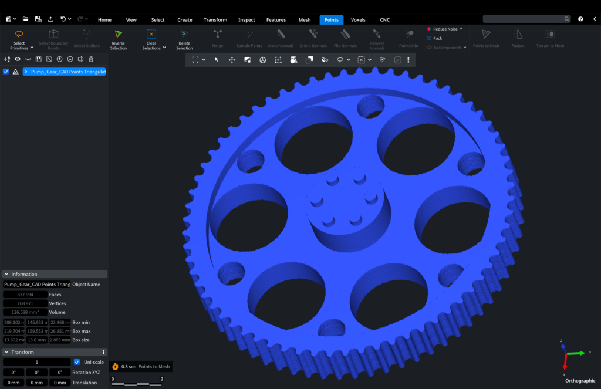Toggle the eye visibility icon in scene toolbar
Screen dimensions: 601x389
point(18,59)
